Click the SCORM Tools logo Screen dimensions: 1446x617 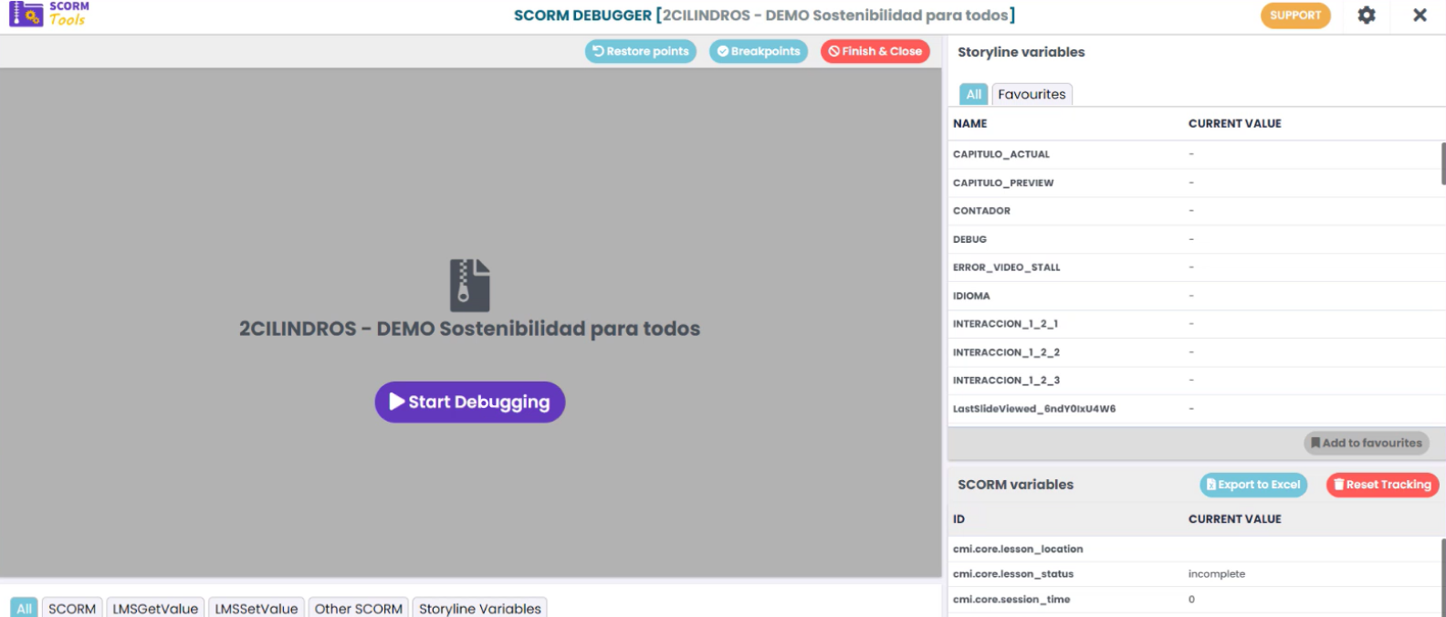49,14
